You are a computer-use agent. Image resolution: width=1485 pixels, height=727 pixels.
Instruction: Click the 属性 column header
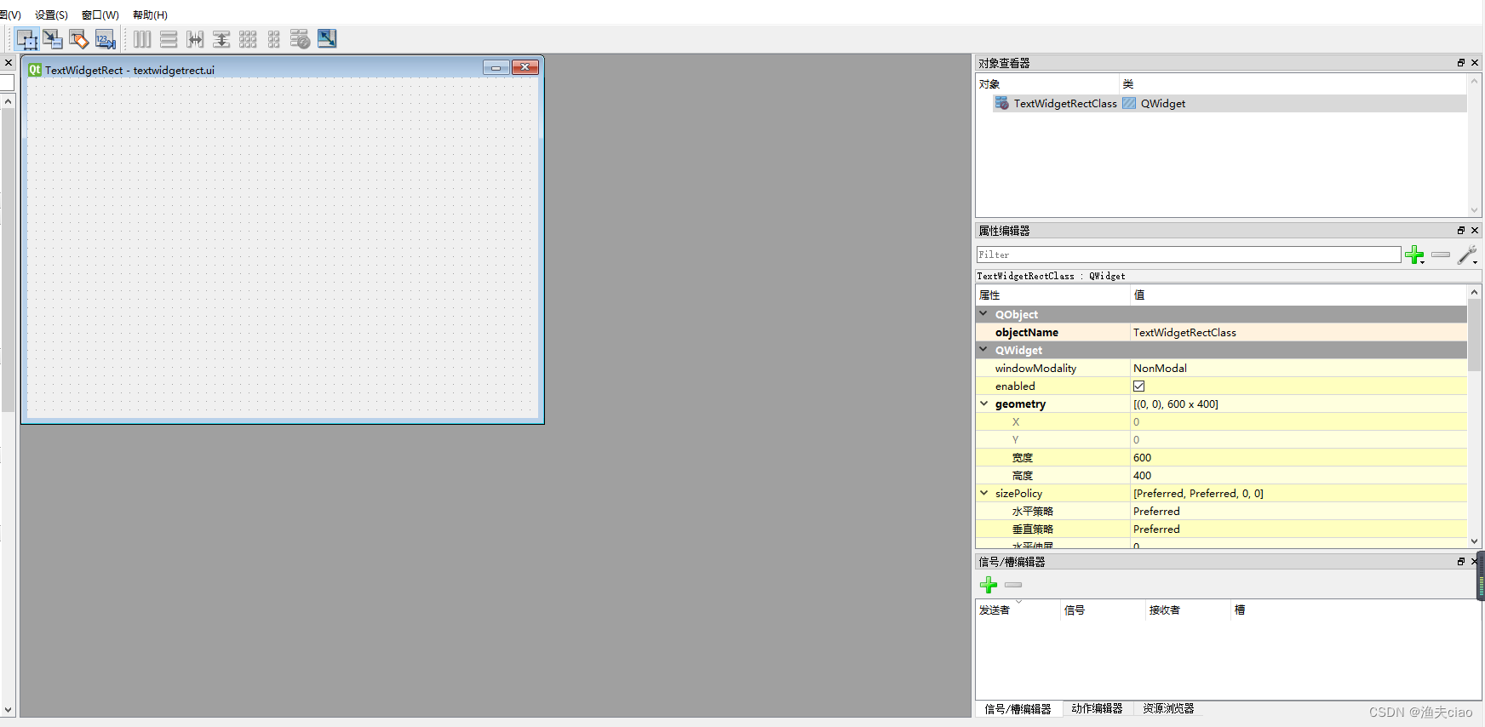coord(1052,295)
